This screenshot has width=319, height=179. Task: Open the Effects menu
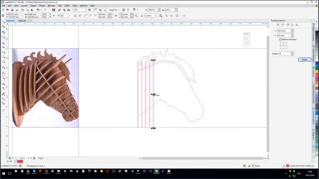[42, 5]
